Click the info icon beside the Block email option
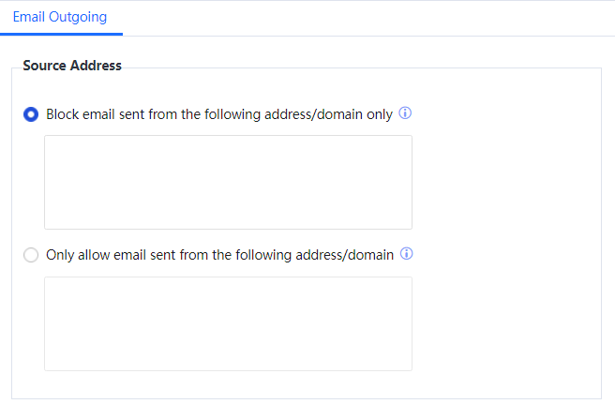This screenshot has width=615, height=419. [x=406, y=113]
